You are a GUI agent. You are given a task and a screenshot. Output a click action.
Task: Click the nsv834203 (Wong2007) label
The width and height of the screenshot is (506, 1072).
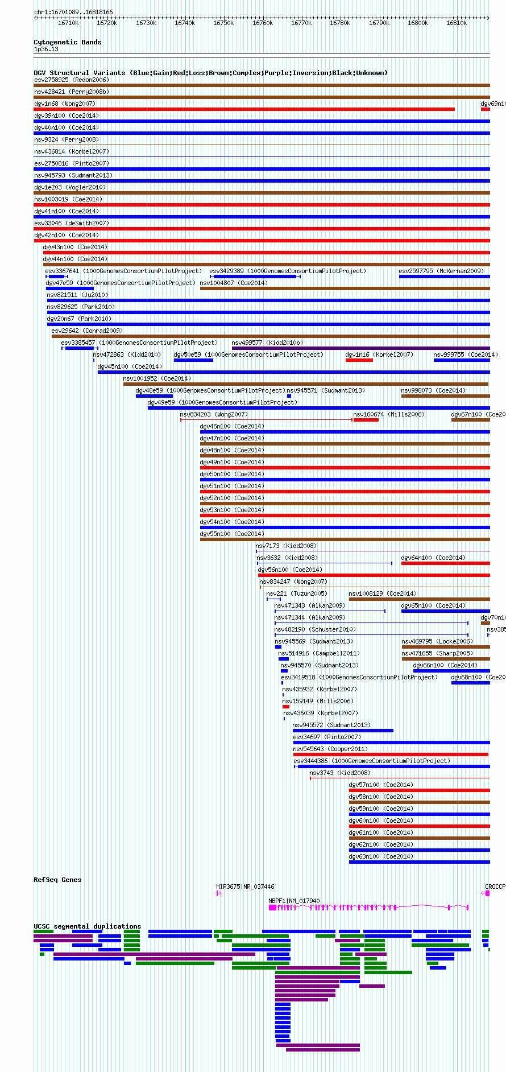coord(214,414)
